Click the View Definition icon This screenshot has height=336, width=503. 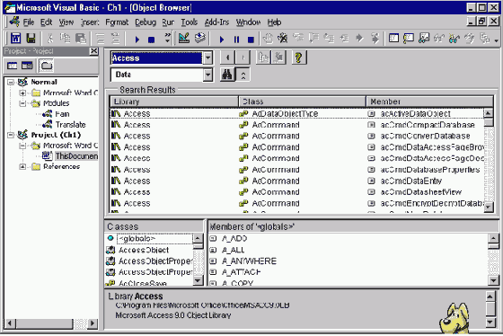pos(278,57)
